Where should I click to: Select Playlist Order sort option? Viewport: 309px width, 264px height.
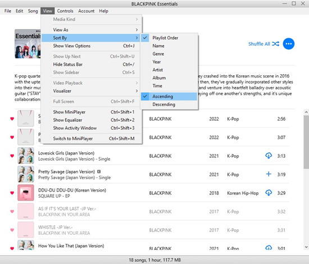point(169,38)
